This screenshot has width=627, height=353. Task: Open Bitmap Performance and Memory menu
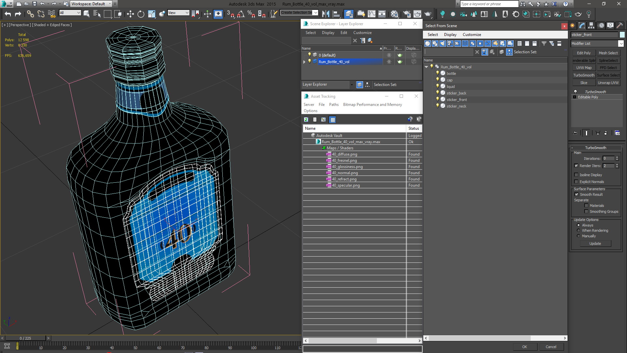tap(372, 105)
